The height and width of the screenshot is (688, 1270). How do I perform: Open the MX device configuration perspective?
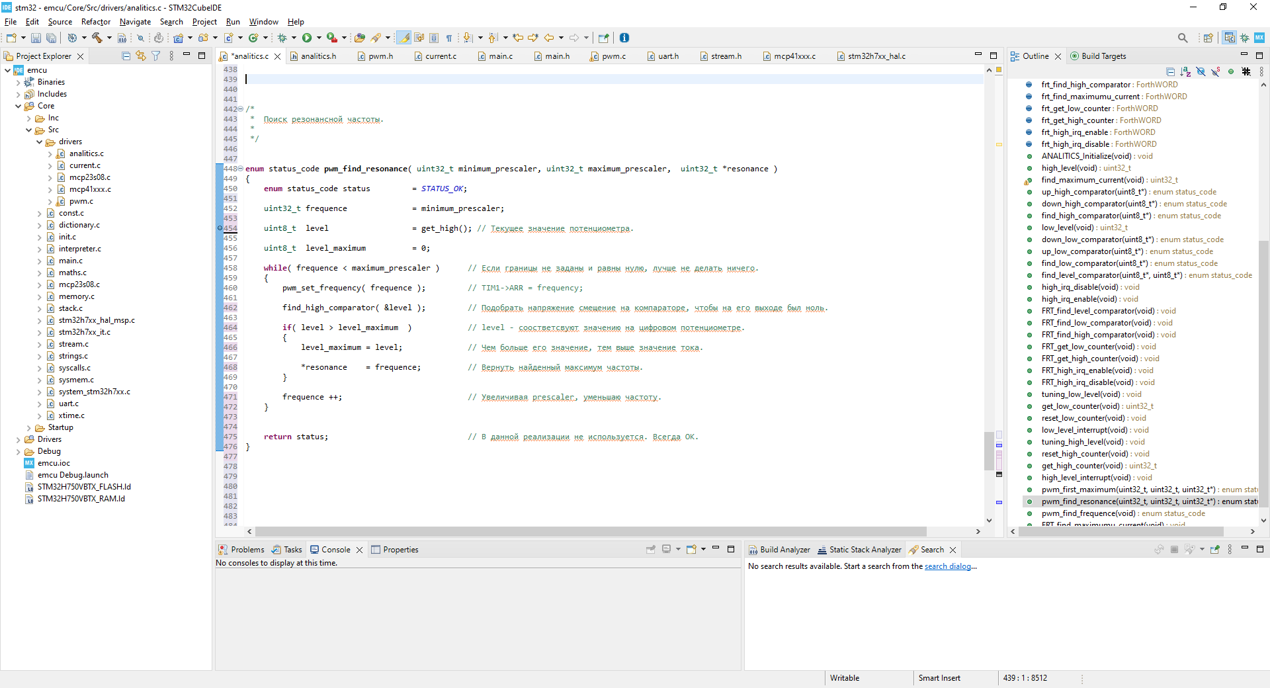coord(1259,38)
